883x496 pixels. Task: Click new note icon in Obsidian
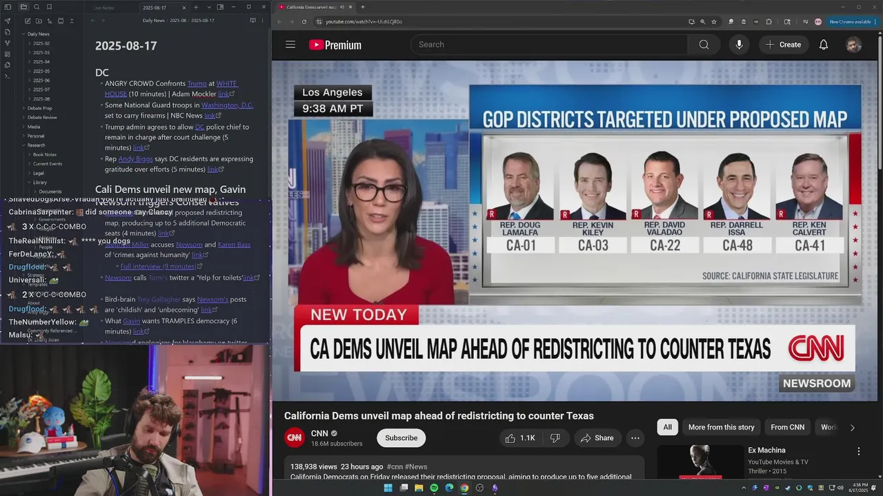28,21
